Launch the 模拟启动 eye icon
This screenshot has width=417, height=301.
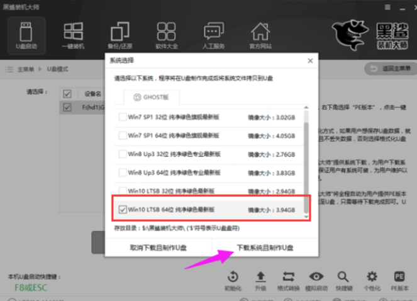coord(316,280)
